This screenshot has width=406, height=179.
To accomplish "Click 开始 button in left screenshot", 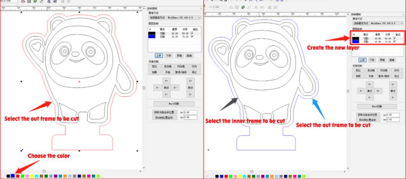I will point(167,72).
